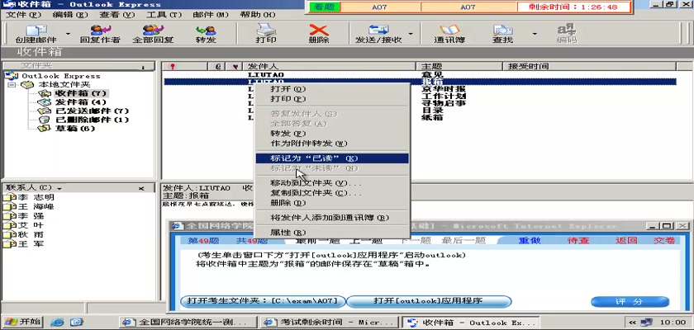Open the 编辑(E) menu
694x330 pixels.
[70, 15]
